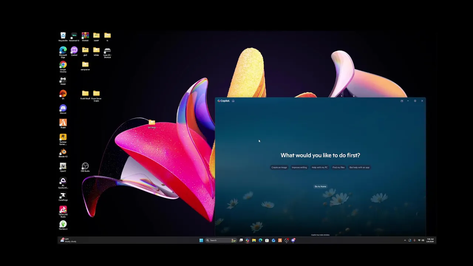Select the CurseForge desktop shortcut
This screenshot has width=473, height=266.
[63, 197]
